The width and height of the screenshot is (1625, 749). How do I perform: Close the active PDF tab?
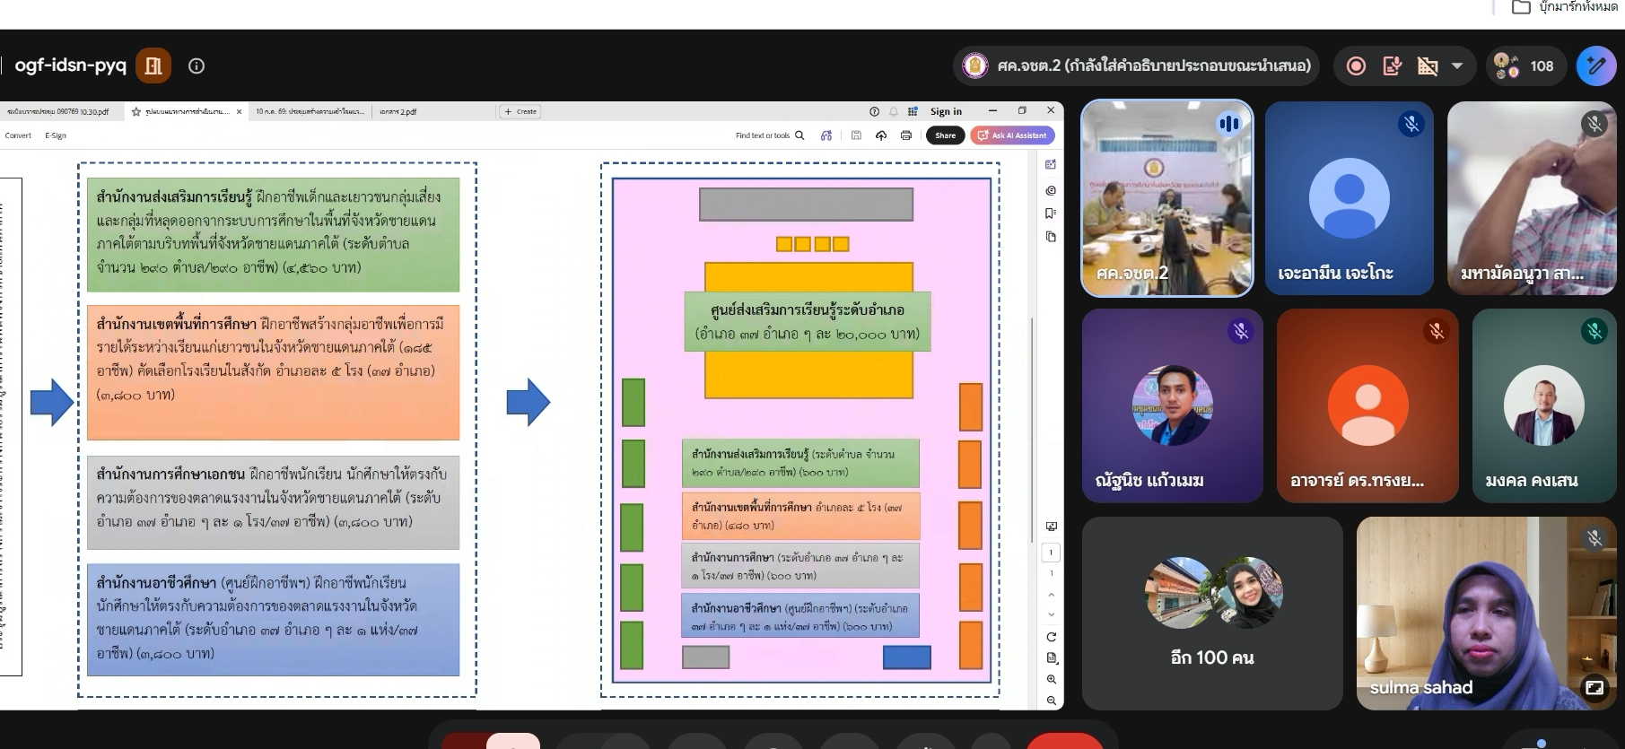click(239, 112)
